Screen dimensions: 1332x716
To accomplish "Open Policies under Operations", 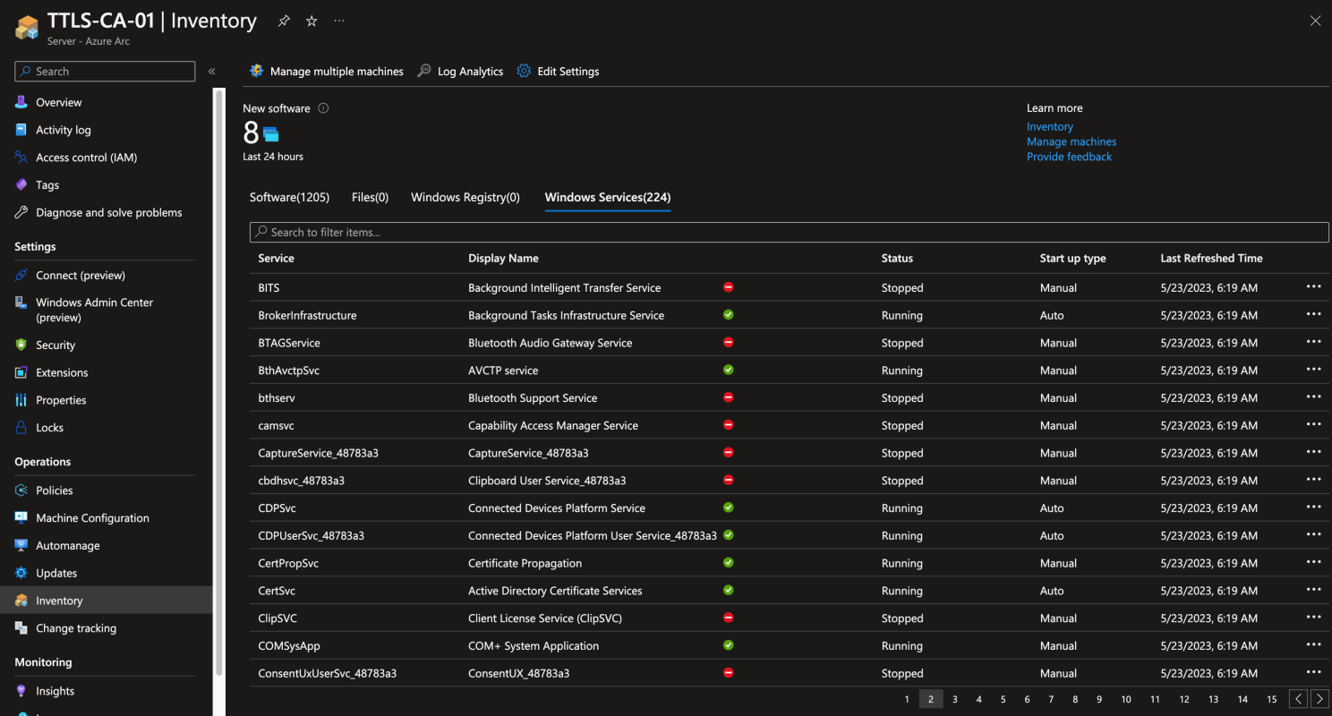I will pyautogui.click(x=54, y=490).
